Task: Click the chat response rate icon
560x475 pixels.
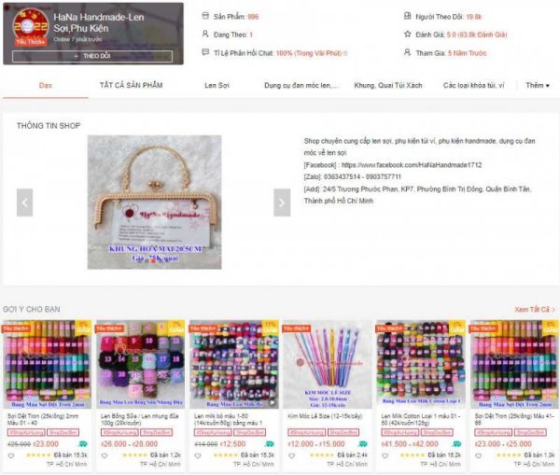Action: (205, 52)
